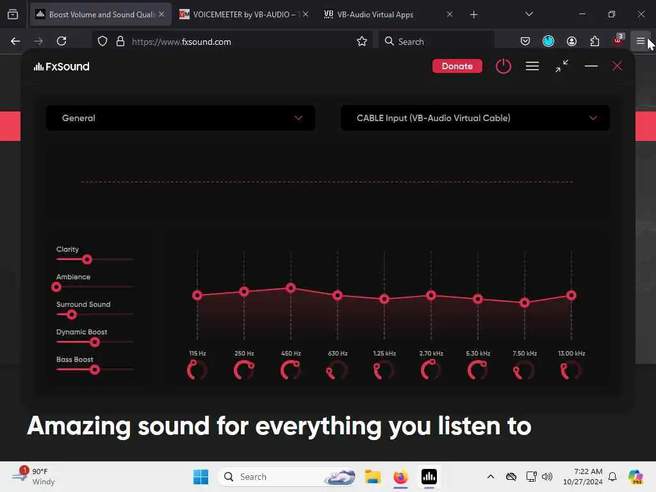Go back to the previous page

(15, 41)
